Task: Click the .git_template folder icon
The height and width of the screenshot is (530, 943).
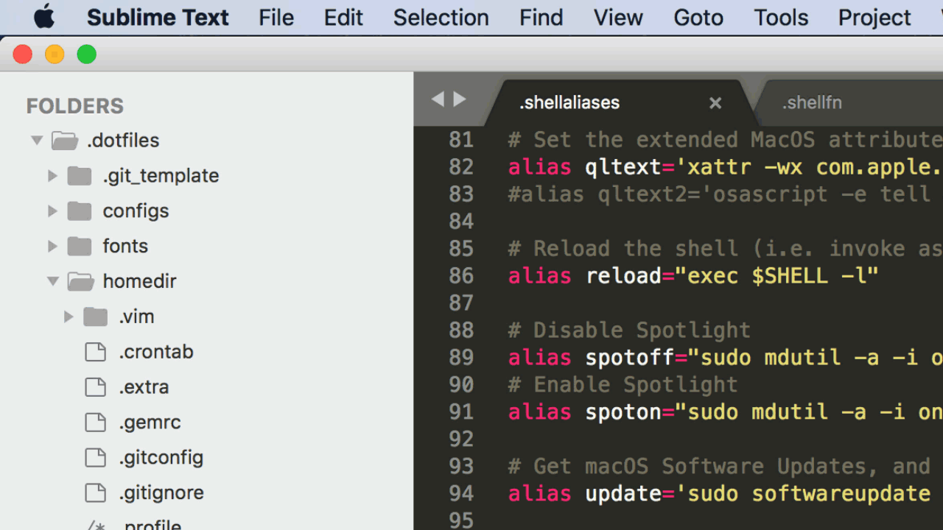Action: 80,175
